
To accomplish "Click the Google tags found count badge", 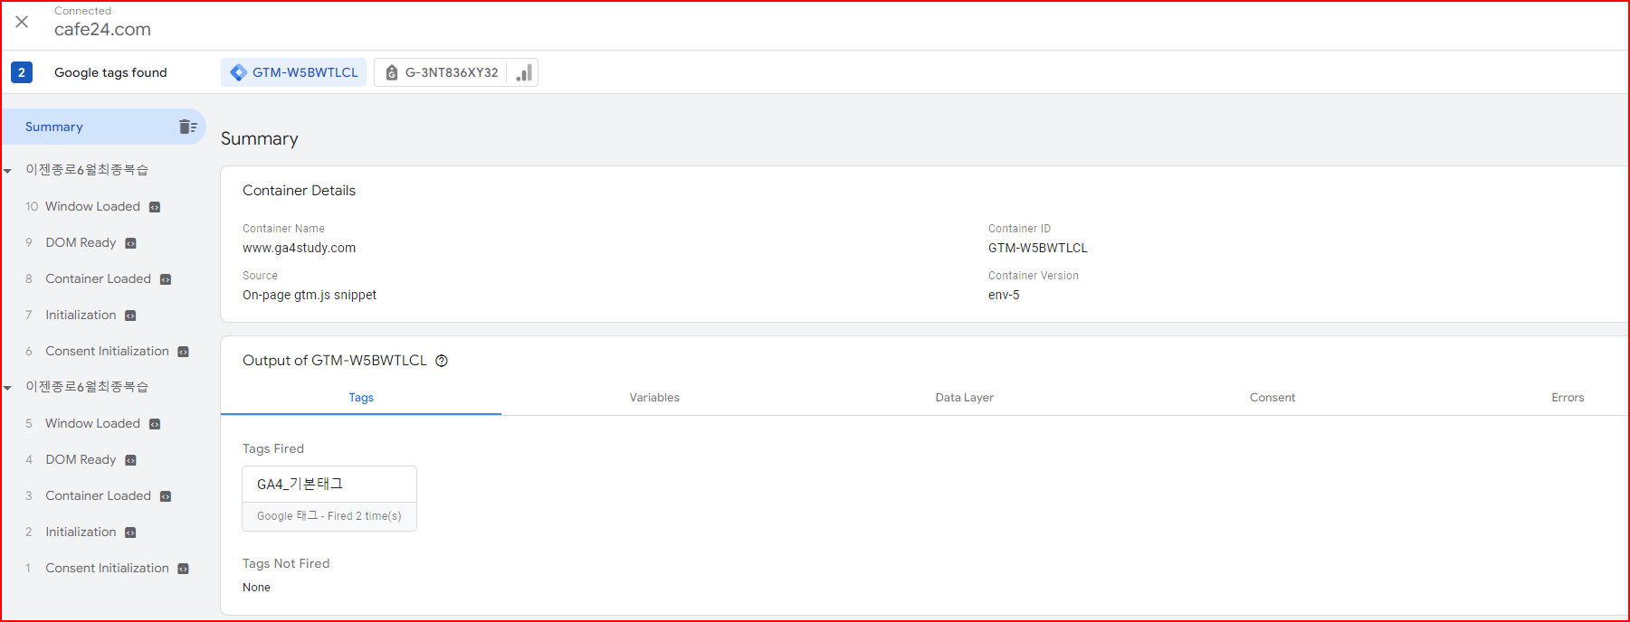I will (22, 72).
